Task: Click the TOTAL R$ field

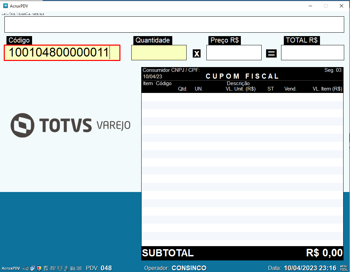Action: click(x=312, y=52)
